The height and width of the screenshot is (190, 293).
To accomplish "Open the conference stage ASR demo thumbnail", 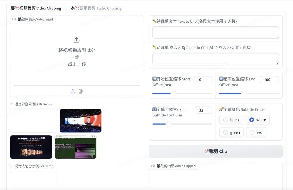I will [81, 121].
